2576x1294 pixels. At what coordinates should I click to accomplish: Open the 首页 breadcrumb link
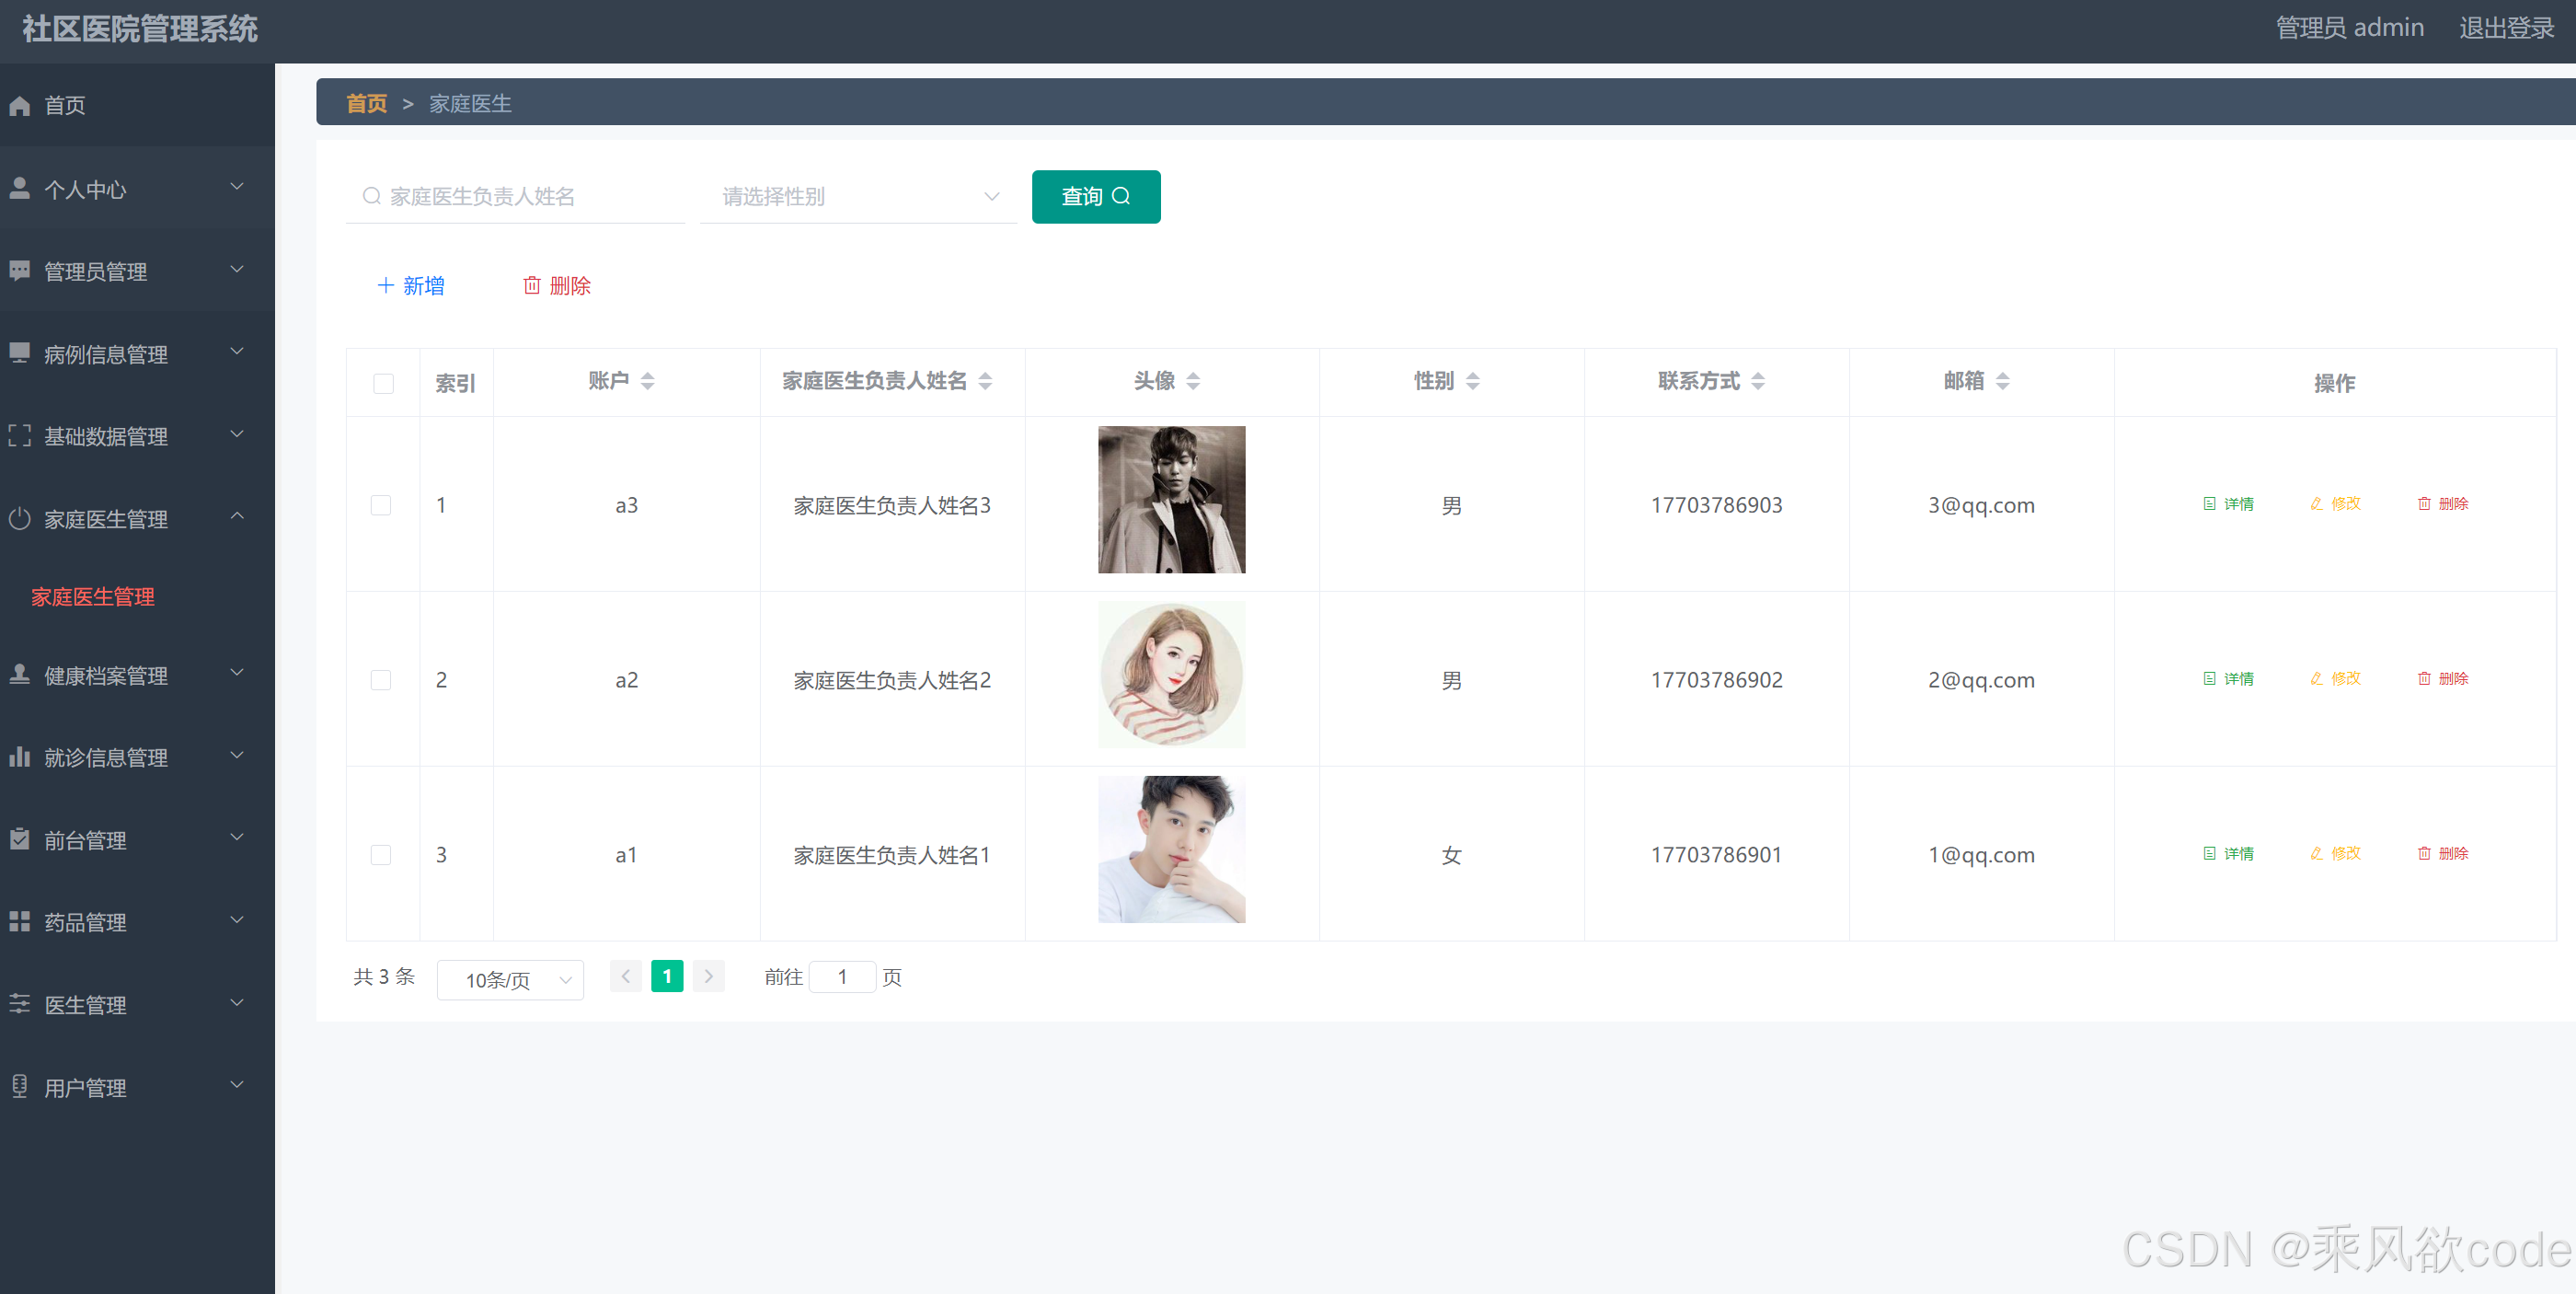pos(365,103)
